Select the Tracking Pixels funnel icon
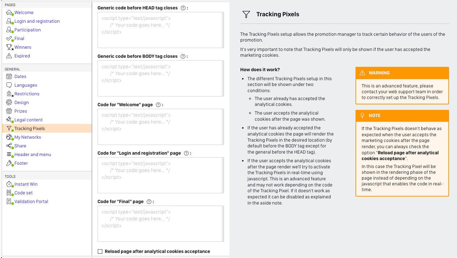The image size is (457, 258). (x=9, y=128)
